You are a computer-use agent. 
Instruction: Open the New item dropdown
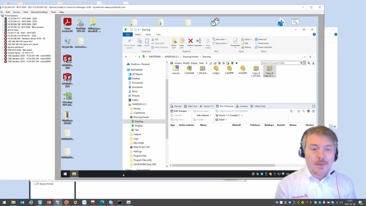coord(220,39)
